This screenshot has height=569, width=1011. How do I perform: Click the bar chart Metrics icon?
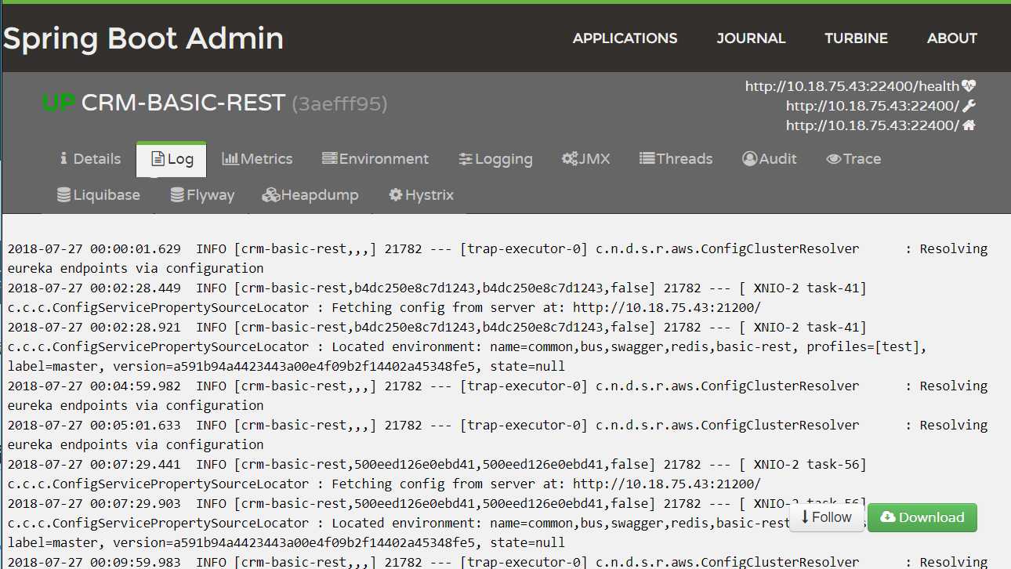pos(230,159)
